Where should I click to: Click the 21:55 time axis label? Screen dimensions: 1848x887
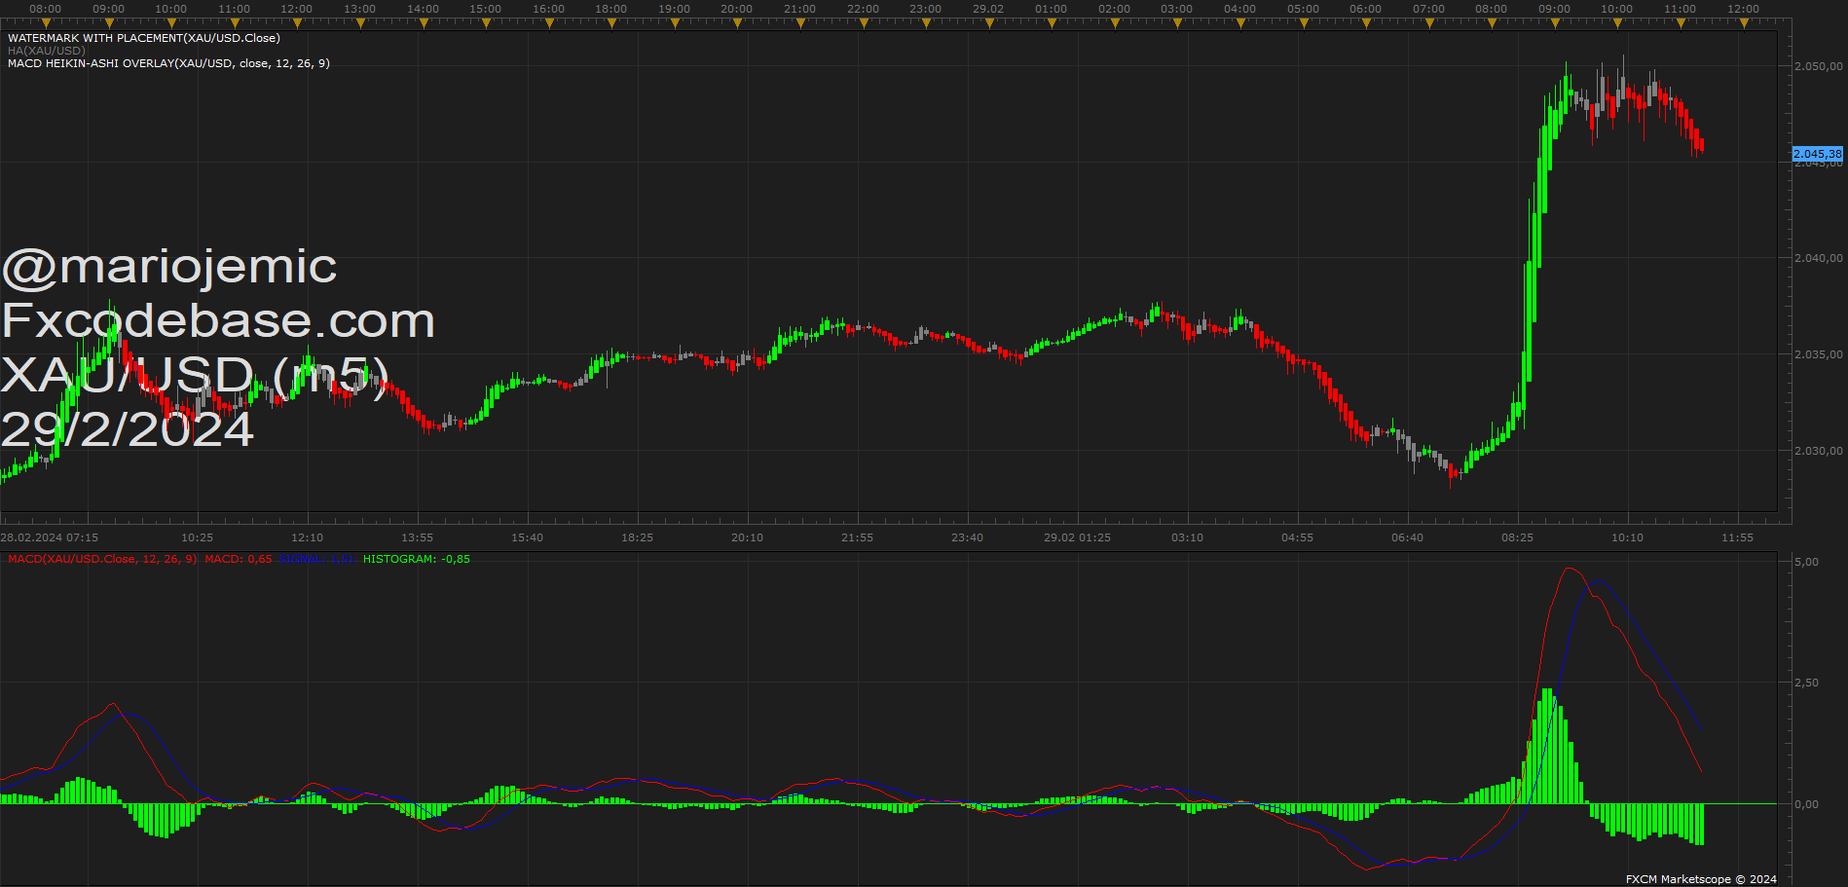point(858,537)
